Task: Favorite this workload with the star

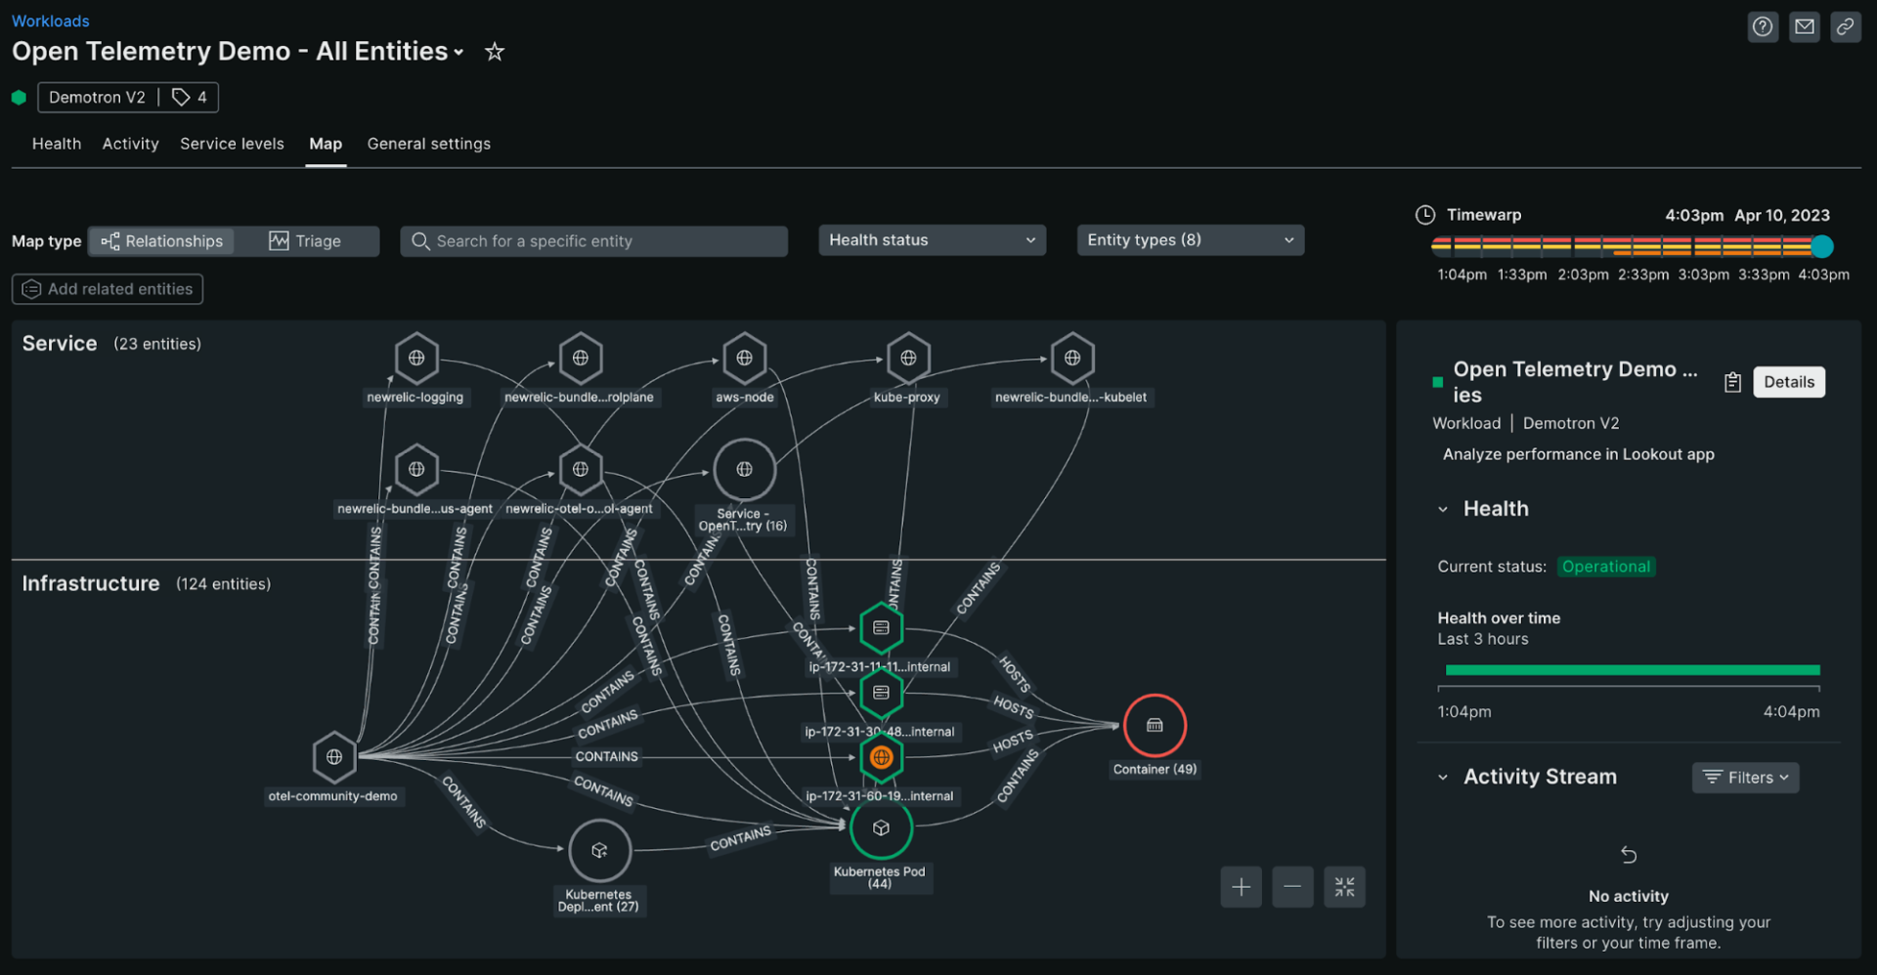Action: (495, 52)
